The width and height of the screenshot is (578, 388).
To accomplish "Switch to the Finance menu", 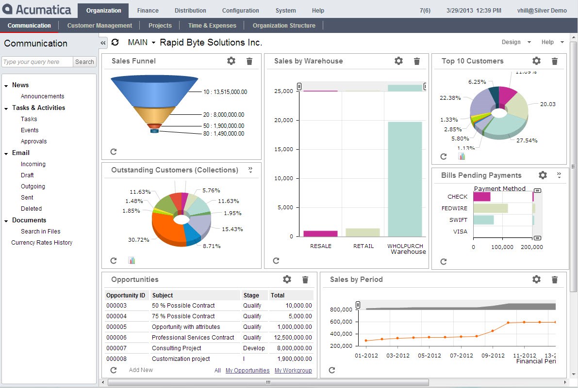I will 148,10.
